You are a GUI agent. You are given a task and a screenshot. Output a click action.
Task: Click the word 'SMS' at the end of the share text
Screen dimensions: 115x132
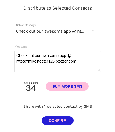[x=88, y=106]
